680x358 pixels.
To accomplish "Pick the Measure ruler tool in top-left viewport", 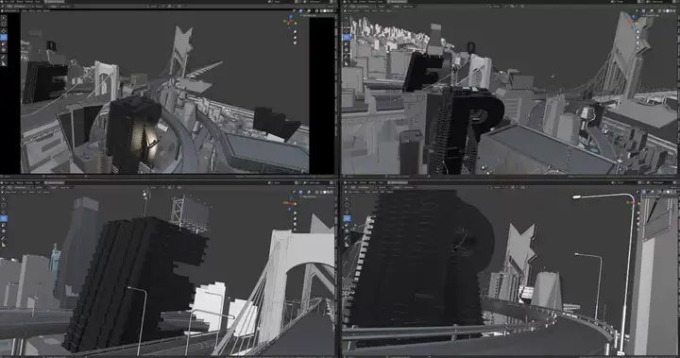I will [4, 63].
